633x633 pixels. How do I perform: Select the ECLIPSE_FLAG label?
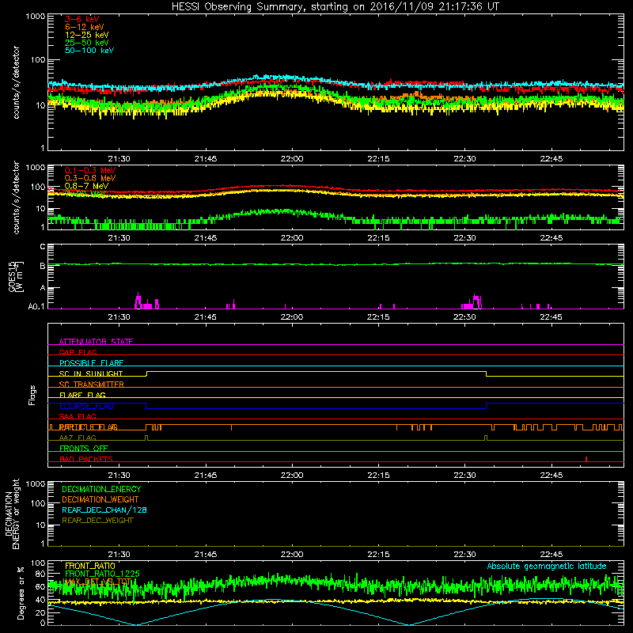pos(86,406)
